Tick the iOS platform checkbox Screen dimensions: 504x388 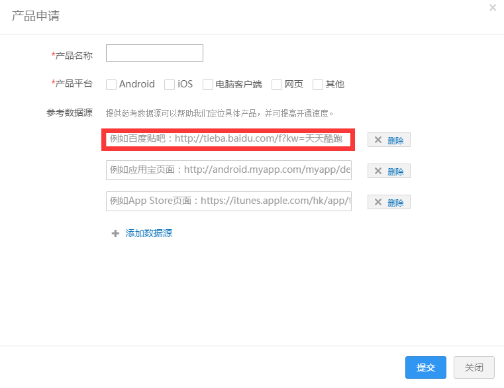(170, 85)
